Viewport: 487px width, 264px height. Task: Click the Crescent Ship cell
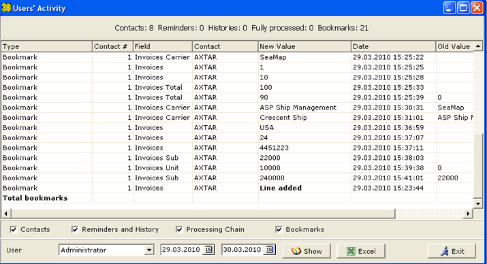[x=304, y=118]
